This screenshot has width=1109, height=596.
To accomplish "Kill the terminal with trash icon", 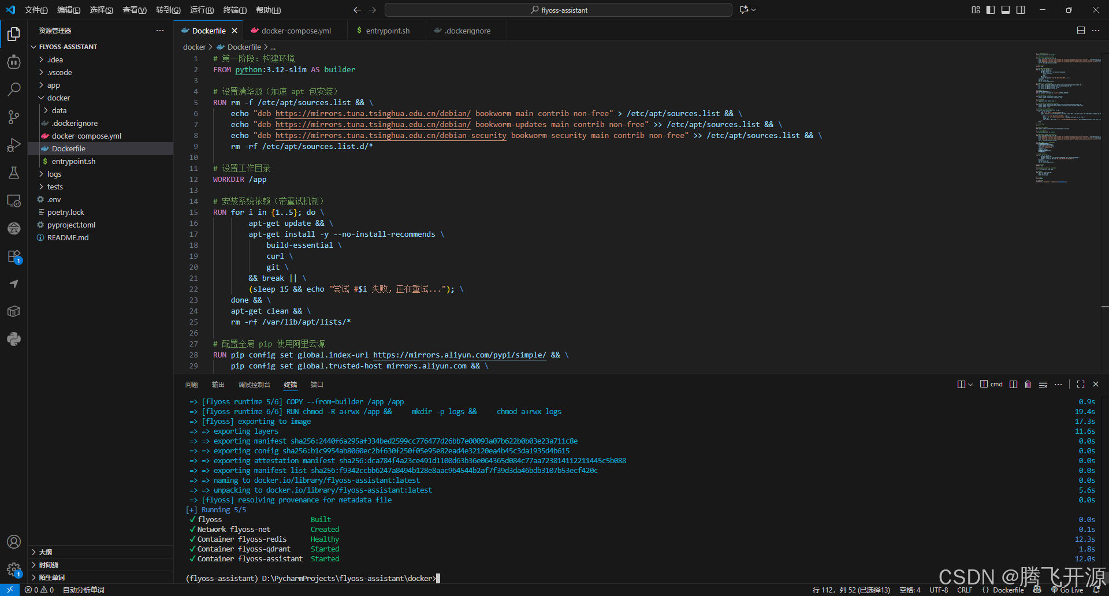I will (x=1028, y=385).
